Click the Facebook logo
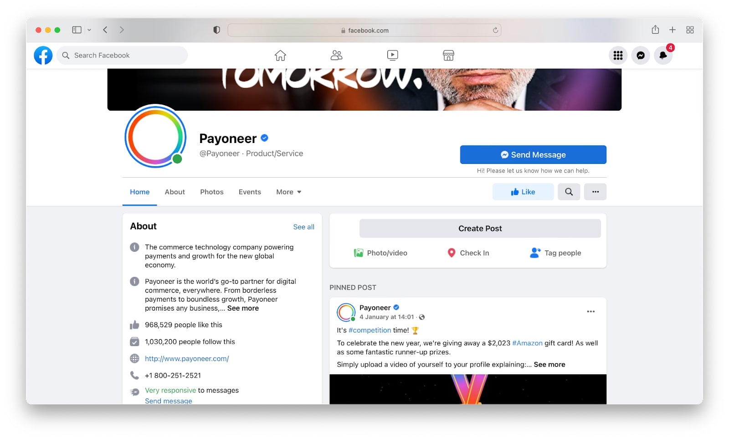 coord(43,56)
